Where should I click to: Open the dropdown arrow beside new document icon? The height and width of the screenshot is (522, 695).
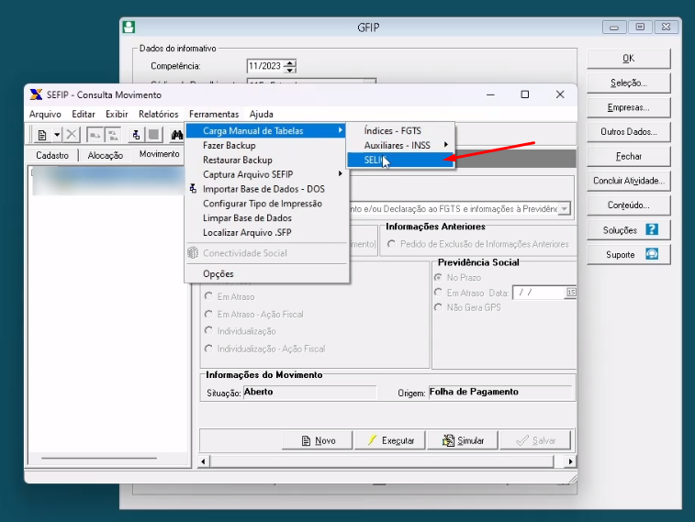point(57,135)
